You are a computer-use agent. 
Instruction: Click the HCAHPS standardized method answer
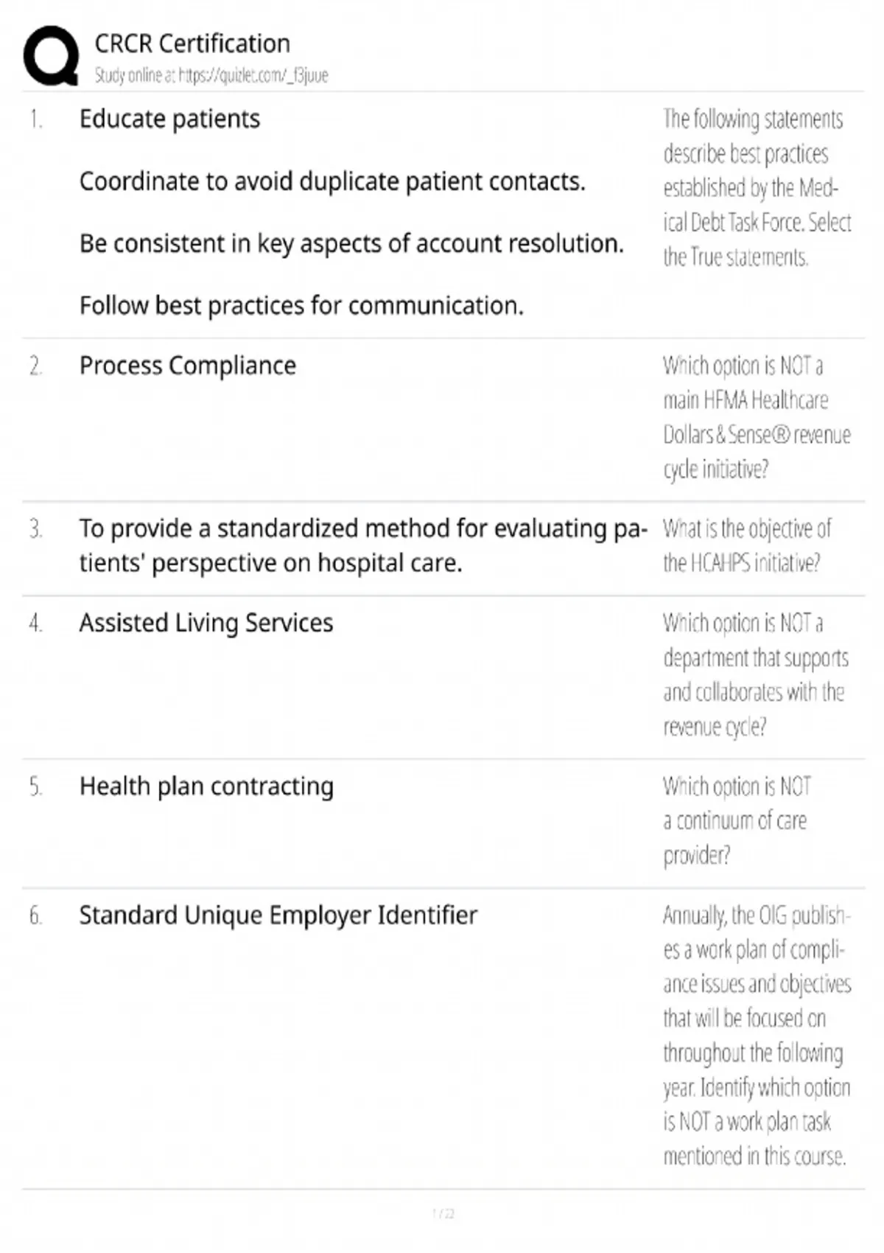363,545
